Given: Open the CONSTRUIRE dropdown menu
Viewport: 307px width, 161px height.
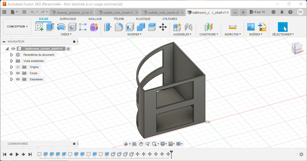Looking at the screenshot, I should click(209, 34).
